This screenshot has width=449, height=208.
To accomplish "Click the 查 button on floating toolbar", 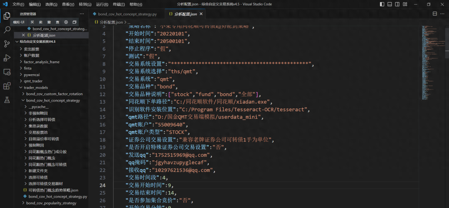I will (x=57, y=22).
